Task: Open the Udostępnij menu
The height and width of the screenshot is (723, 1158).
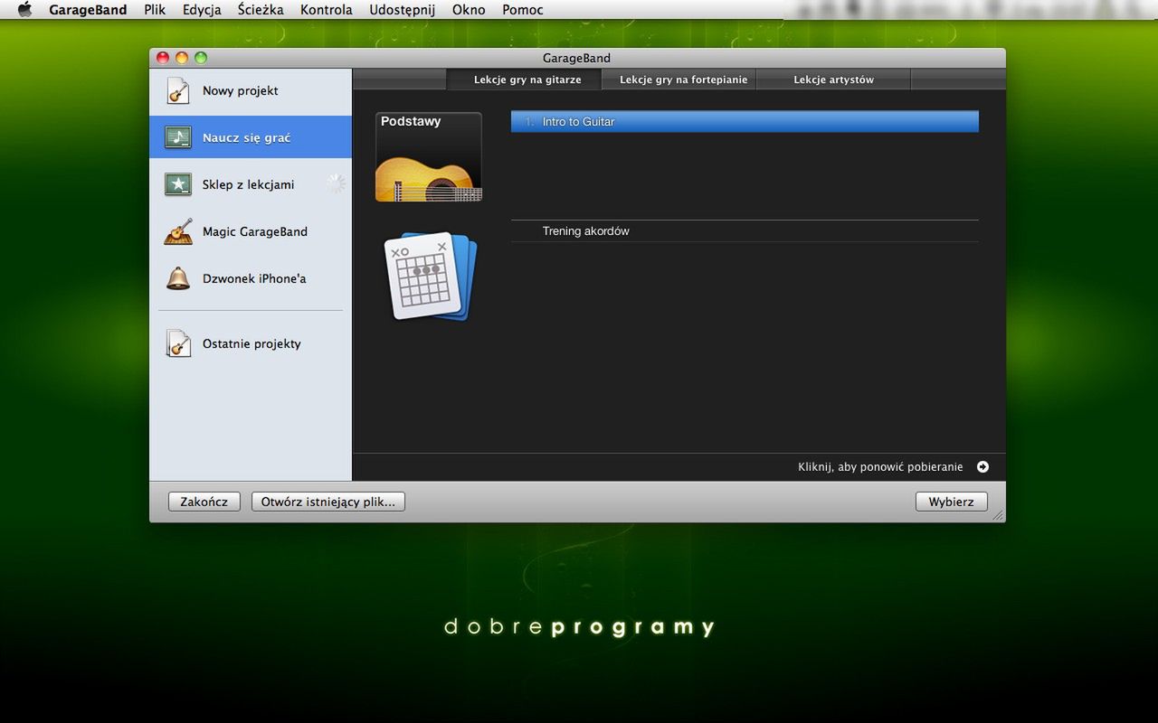Action: [402, 10]
